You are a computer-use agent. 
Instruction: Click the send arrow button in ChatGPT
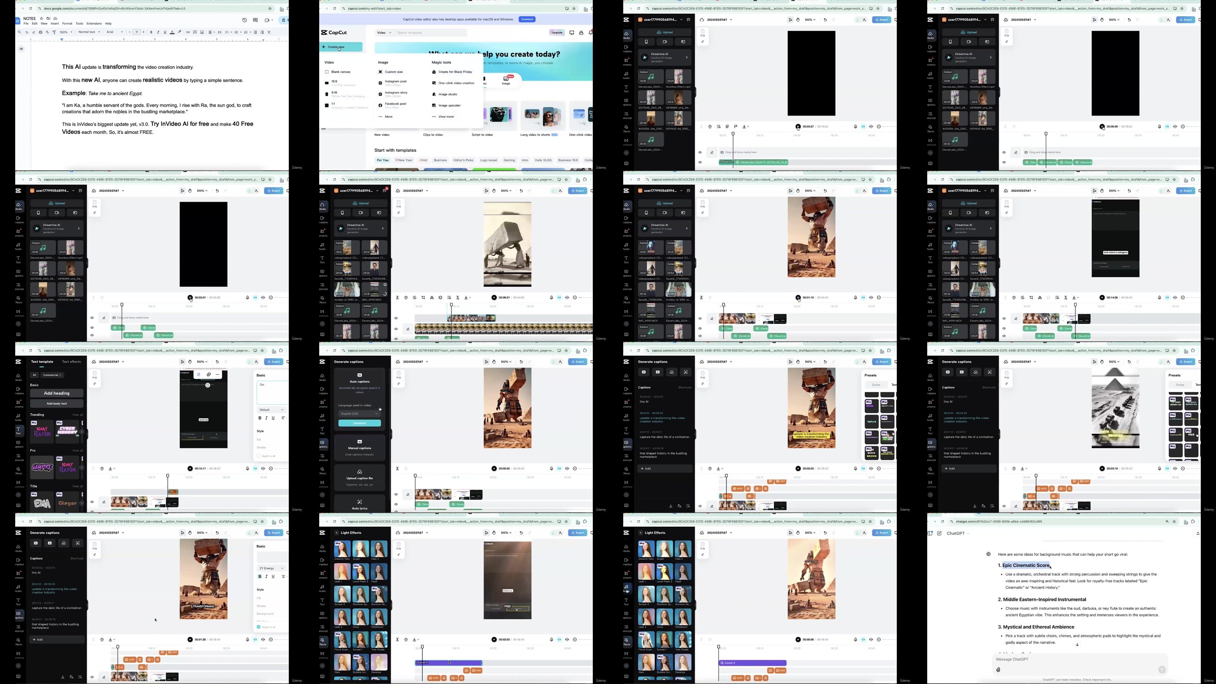coord(1162,669)
